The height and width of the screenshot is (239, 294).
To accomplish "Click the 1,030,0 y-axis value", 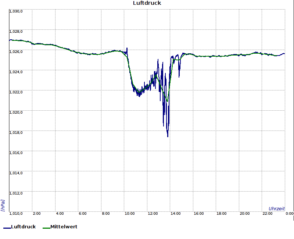I will [16, 11].
